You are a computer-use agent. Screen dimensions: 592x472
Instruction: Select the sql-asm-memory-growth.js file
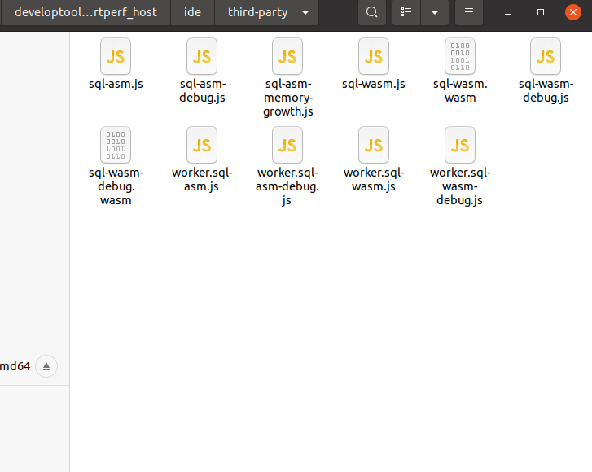pos(287,55)
